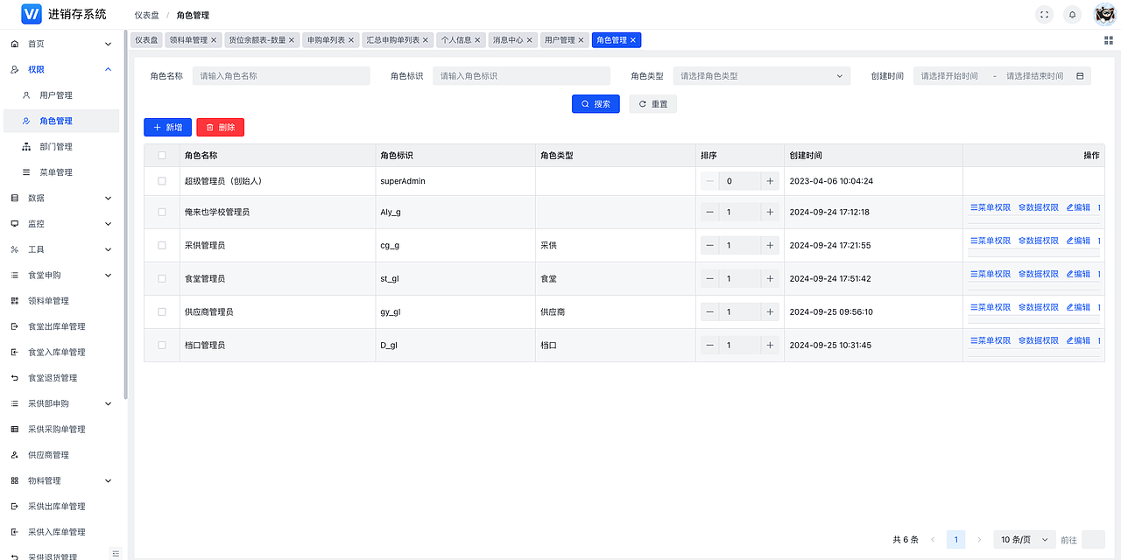Close the 个人信息 tab

[x=477, y=40]
